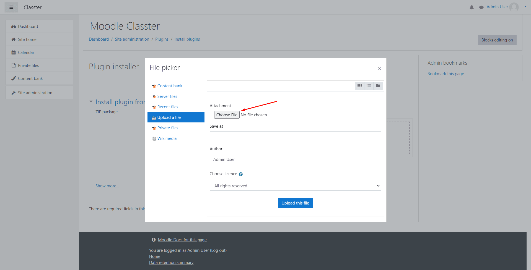Expand the user menu caret
This screenshot has height=270, width=531.
pos(525,6)
